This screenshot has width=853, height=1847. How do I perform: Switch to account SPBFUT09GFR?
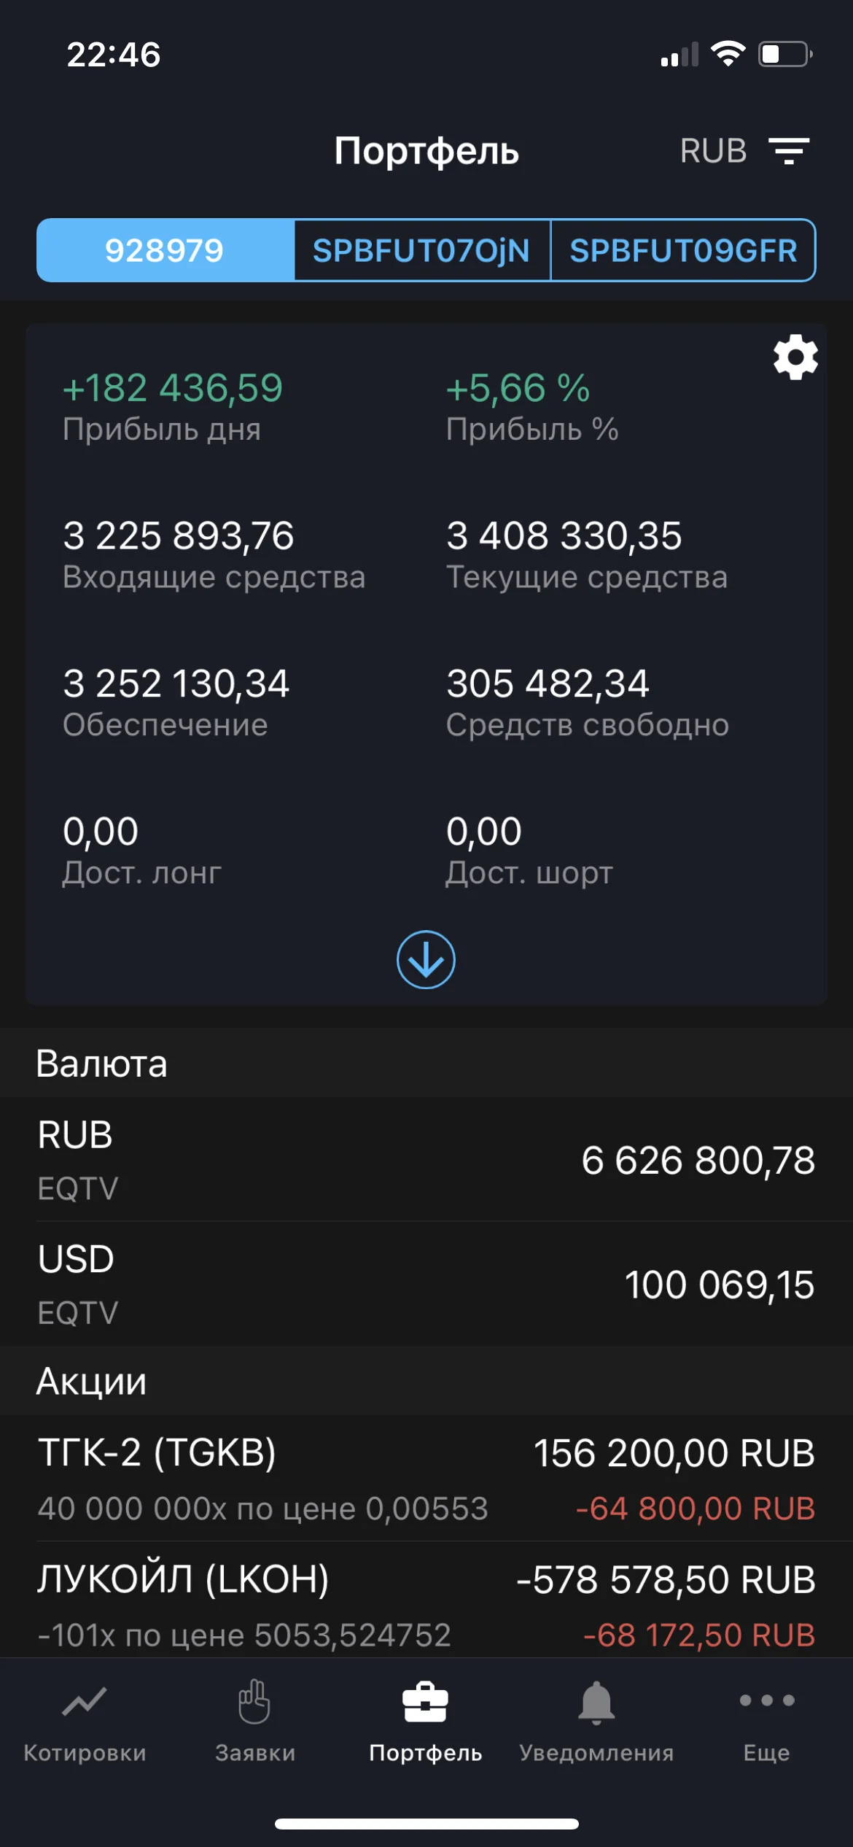pyautogui.click(x=683, y=250)
